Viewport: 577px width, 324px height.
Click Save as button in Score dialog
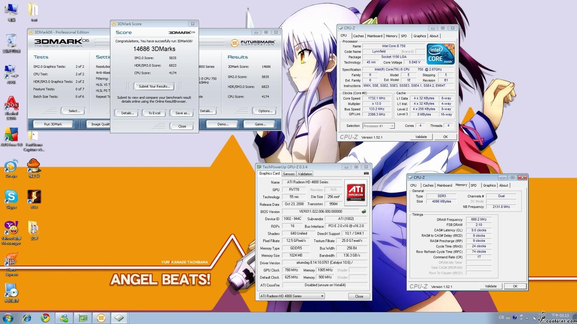tap(182, 113)
